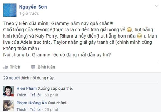Click the thumbs-up Thích icon under the post
161x112 pixels.
(6, 67)
